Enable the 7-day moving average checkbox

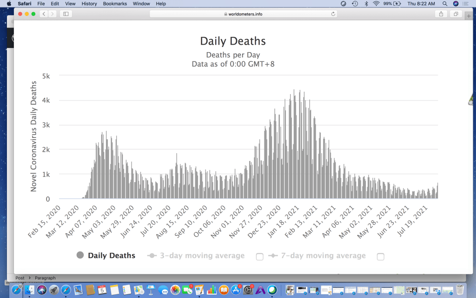[380, 257]
